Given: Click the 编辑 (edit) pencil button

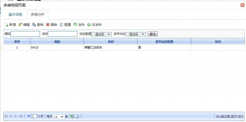Looking at the screenshot, I should pyautogui.click(x=24, y=25).
